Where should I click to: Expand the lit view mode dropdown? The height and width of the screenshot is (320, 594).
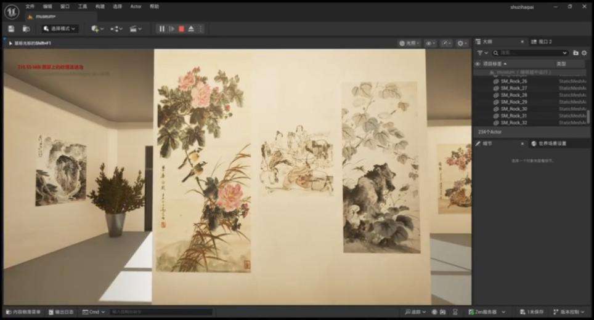409,43
